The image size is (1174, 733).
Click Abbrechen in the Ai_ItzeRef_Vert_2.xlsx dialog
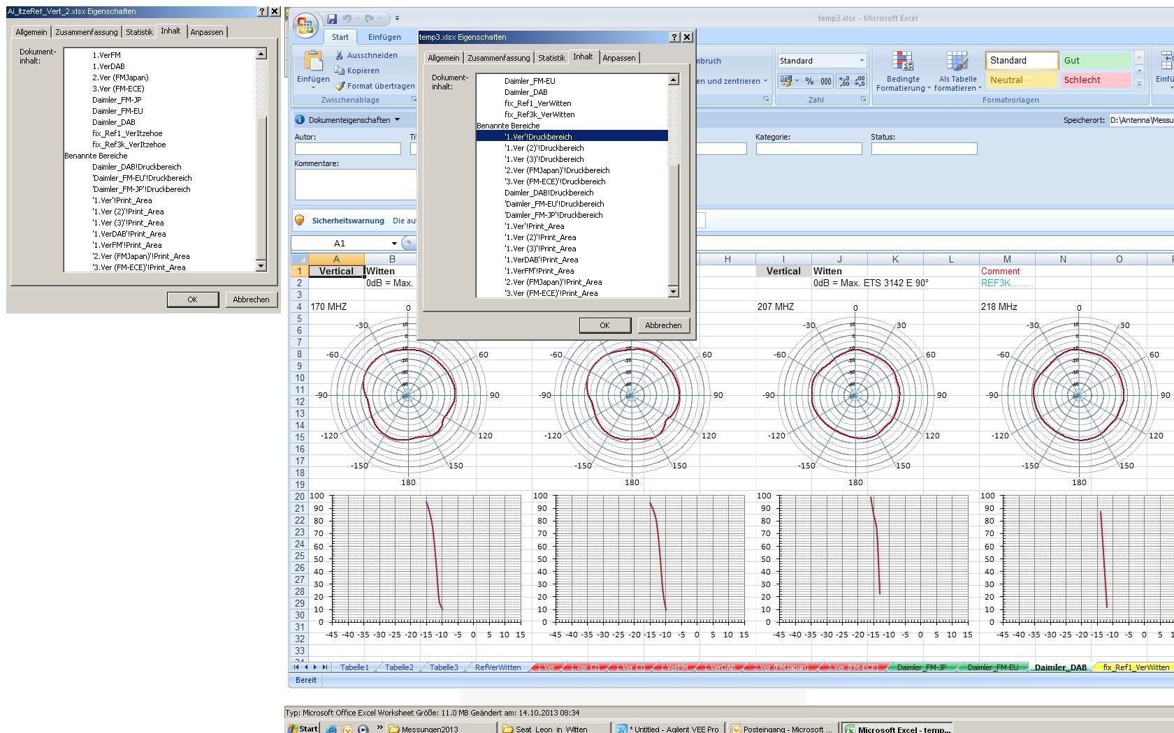pyautogui.click(x=251, y=299)
